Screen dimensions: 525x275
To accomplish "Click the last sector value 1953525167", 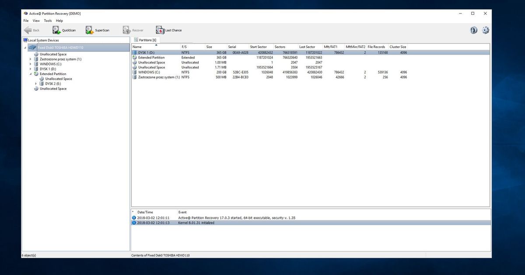I will (x=314, y=67).
